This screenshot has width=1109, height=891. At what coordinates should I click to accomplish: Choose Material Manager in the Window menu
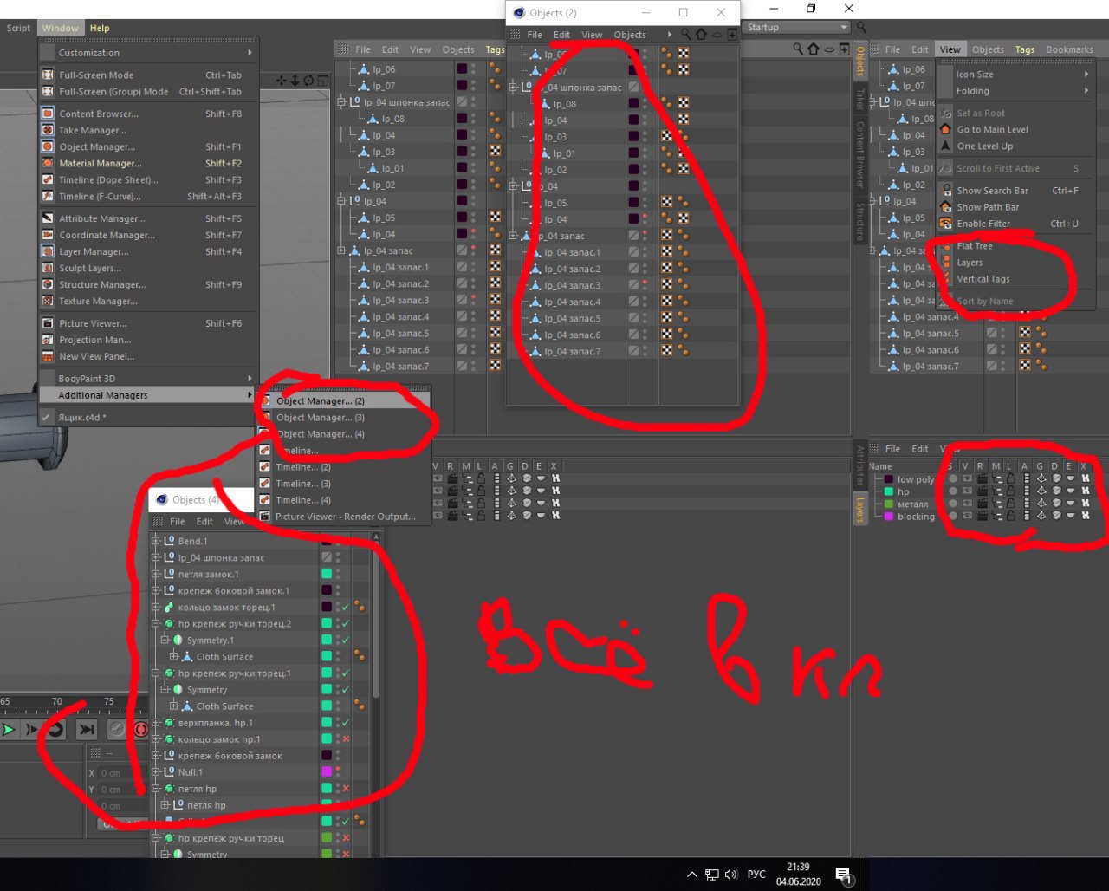coord(100,163)
